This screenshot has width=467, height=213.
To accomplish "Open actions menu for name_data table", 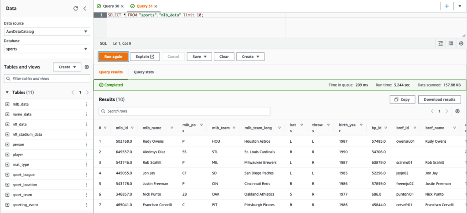I will [86, 114].
